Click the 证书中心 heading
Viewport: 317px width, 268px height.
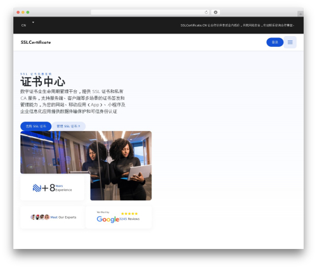coord(43,82)
